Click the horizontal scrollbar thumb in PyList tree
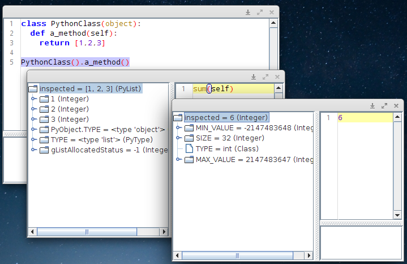The height and width of the screenshot is (264, 407). point(87,232)
